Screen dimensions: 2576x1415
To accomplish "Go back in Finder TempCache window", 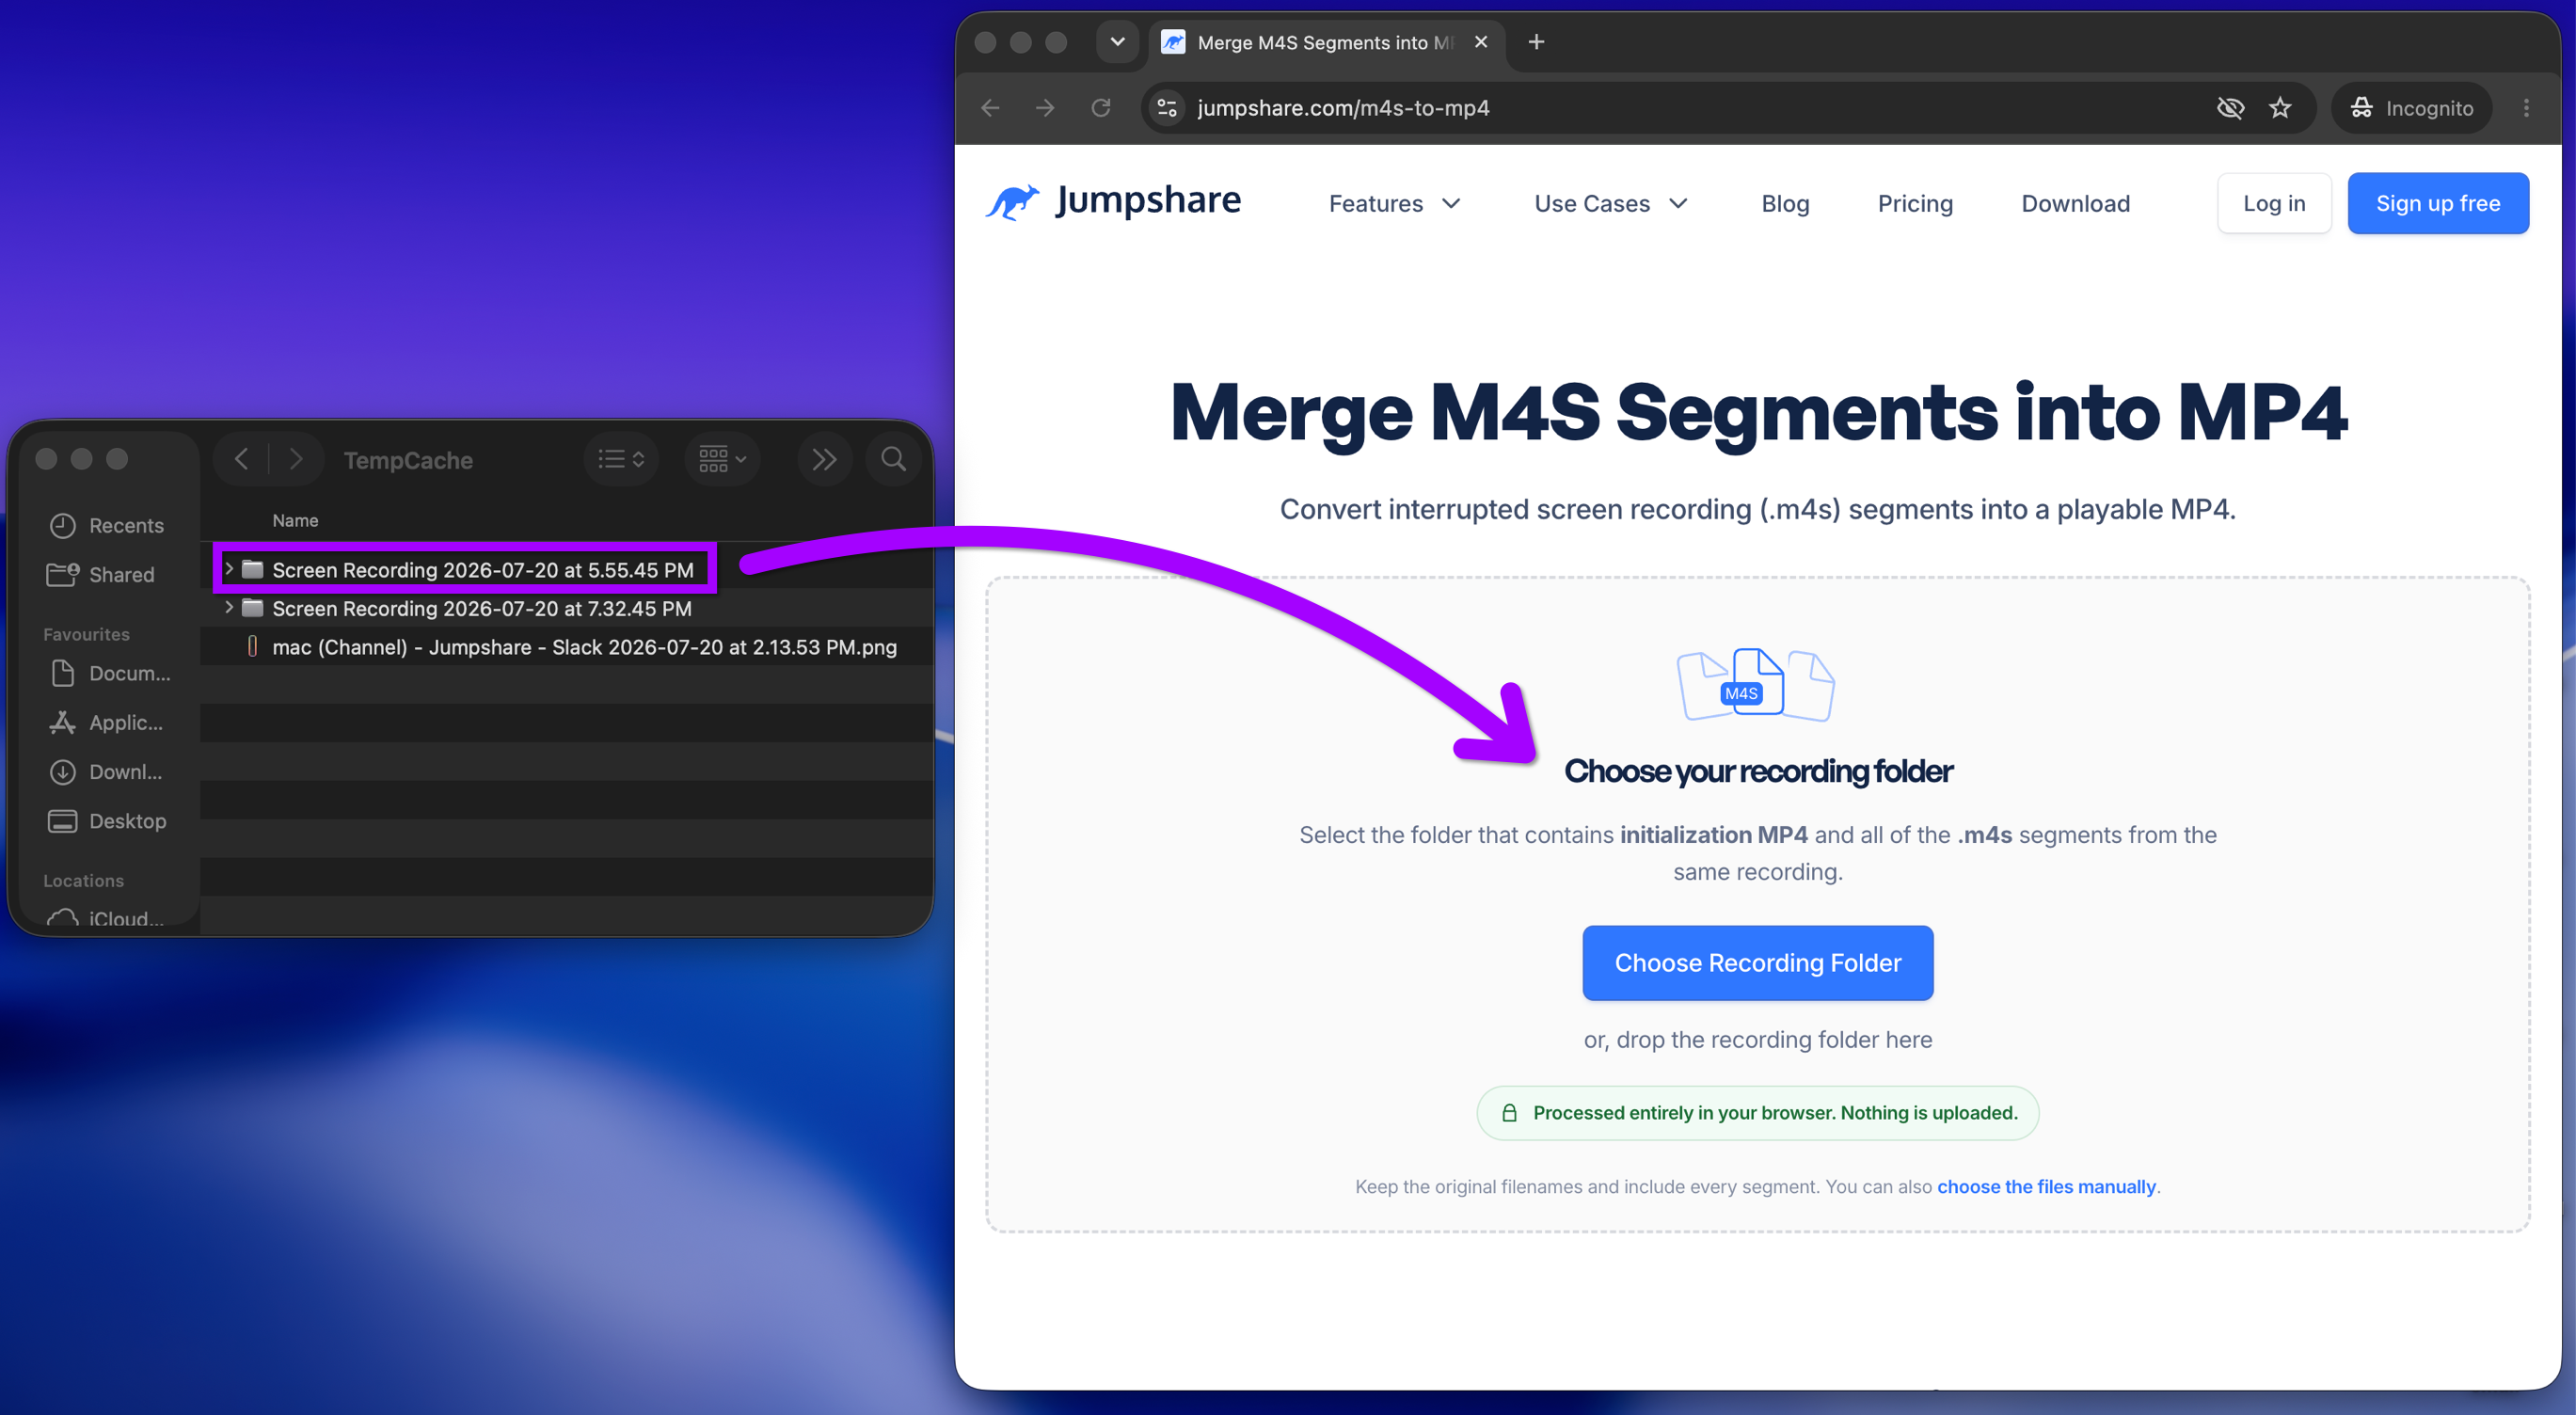I will pos(241,459).
